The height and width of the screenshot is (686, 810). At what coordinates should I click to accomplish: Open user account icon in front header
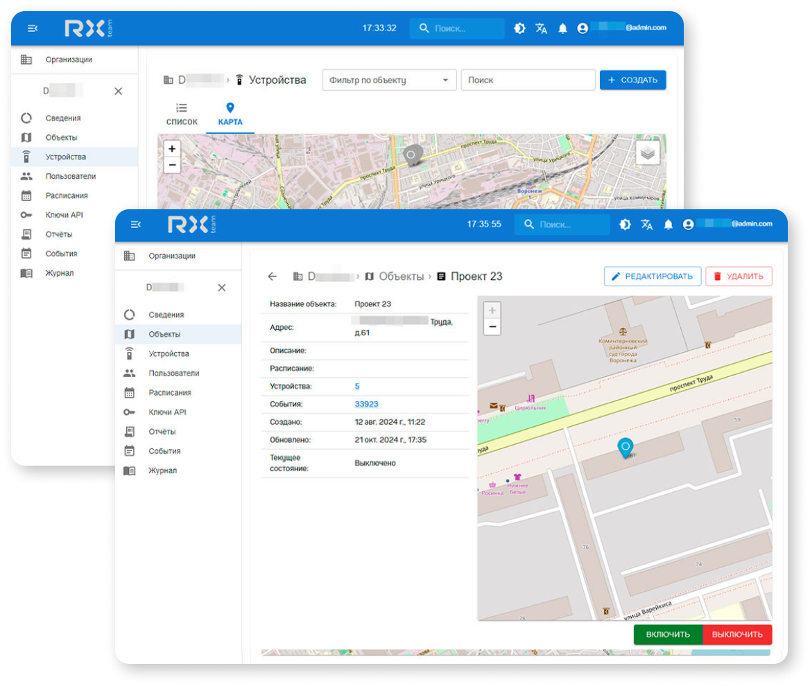tap(688, 225)
